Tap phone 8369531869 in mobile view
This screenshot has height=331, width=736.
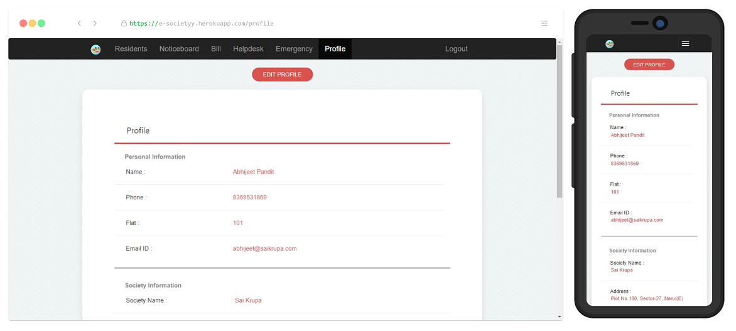coord(625,164)
